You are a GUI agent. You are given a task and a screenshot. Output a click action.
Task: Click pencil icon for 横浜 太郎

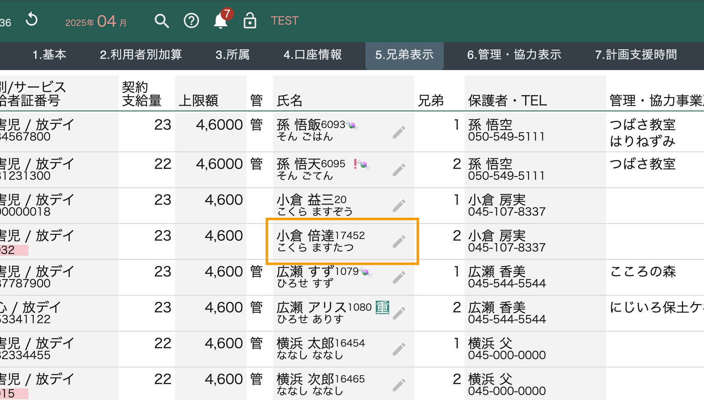pos(399,349)
